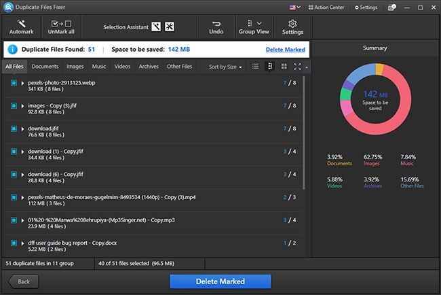441x295 pixels.
Task: Expand the pexels-photo-2913125.webp group
Action: pos(22,83)
